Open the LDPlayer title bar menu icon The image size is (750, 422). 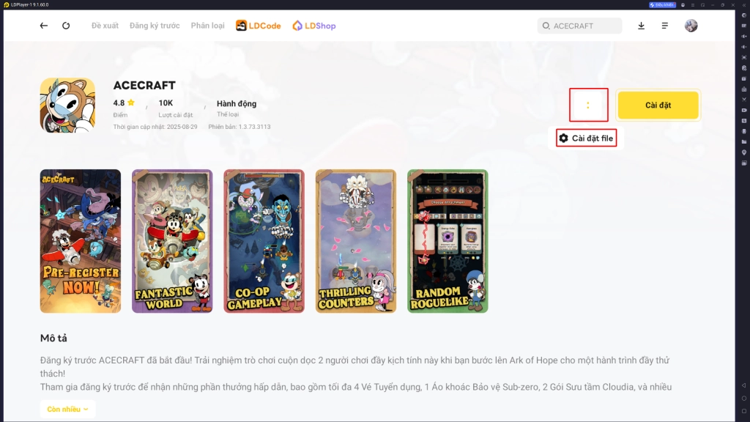pos(693,5)
